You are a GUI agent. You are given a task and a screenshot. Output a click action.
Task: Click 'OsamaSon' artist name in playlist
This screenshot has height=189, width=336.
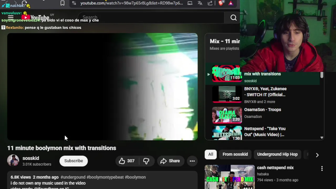[x=253, y=117]
